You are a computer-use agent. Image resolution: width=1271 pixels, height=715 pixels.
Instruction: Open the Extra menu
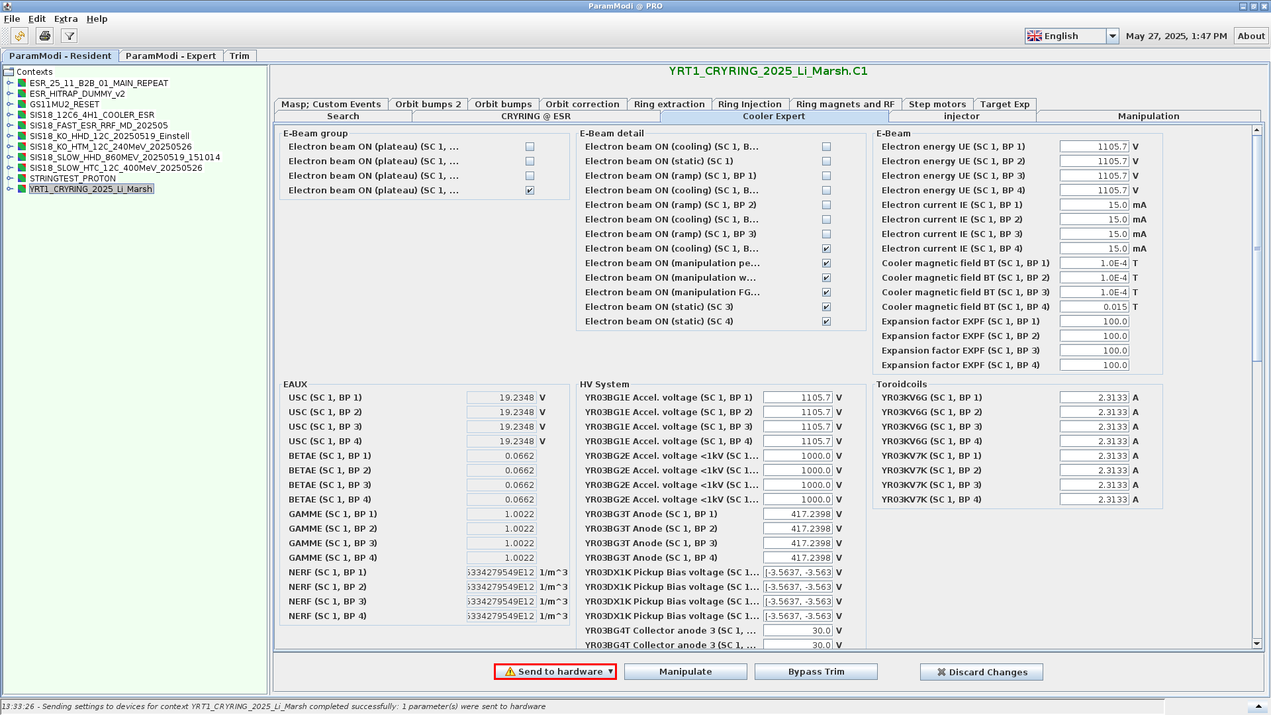pos(66,19)
